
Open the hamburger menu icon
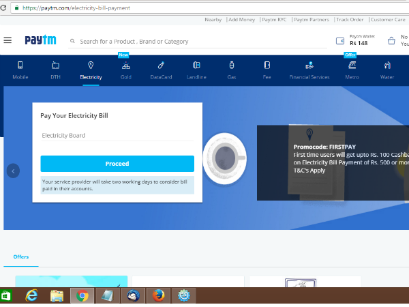(x=7, y=40)
